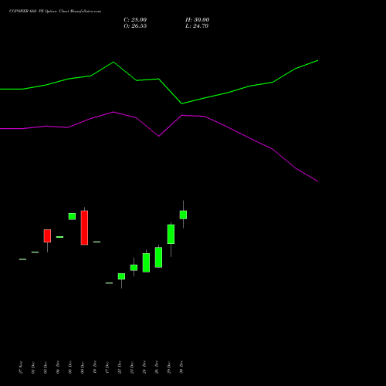This screenshot has width=386, height=386.
Task: Click the '17 Dec' date axis label
Action: 107,367
